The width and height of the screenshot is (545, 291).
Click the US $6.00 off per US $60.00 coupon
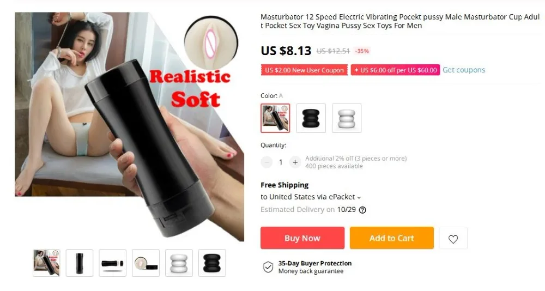coord(395,70)
